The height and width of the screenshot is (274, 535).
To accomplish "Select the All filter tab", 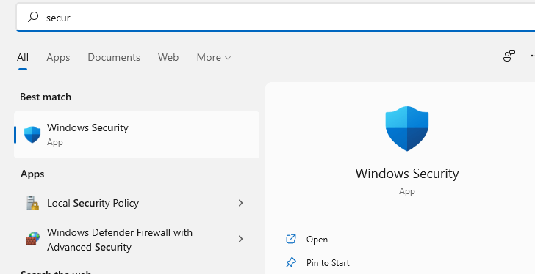I will click(x=23, y=57).
